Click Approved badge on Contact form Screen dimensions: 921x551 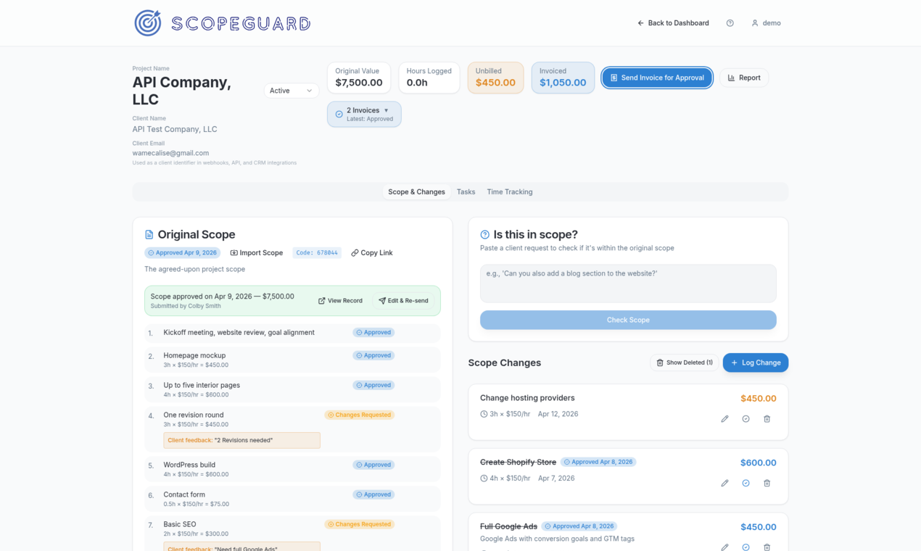pyautogui.click(x=373, y=494)
